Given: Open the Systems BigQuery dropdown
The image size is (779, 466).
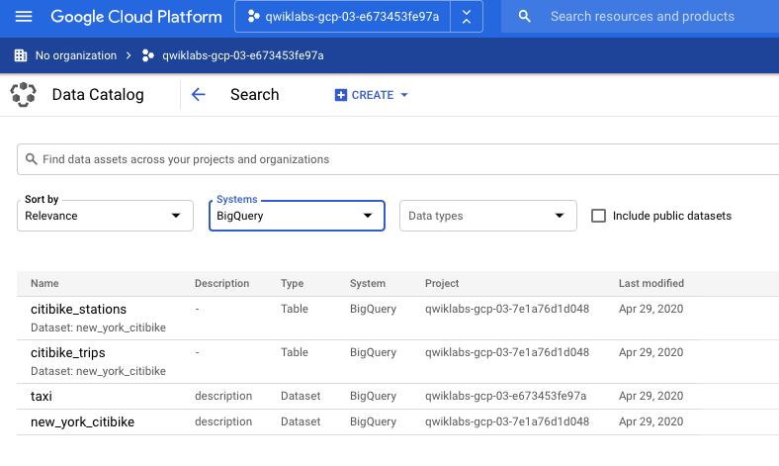Looking at the screenshot, I should 297,216.
